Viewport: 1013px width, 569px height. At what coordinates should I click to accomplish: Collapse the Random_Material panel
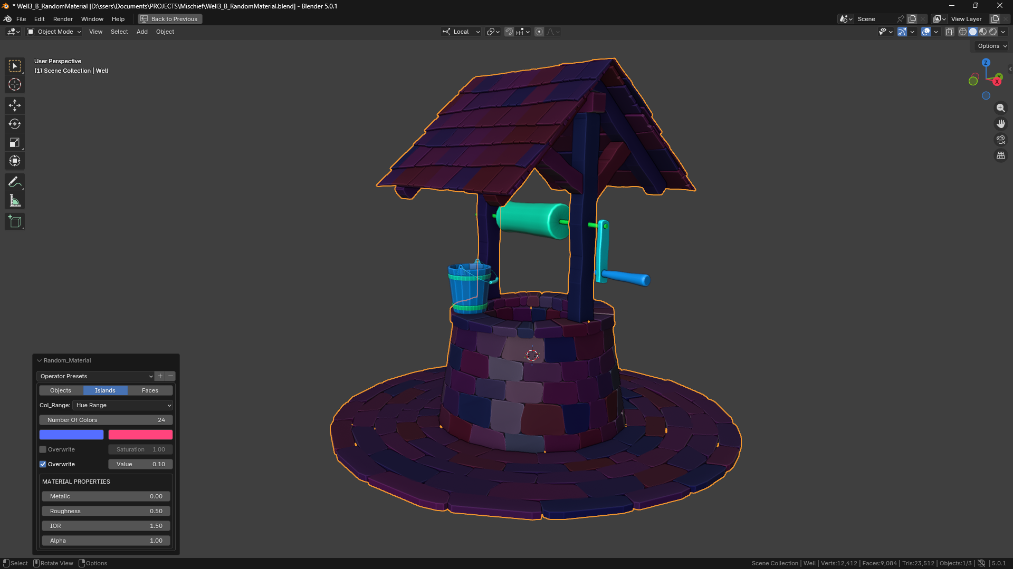click(39, 360)
